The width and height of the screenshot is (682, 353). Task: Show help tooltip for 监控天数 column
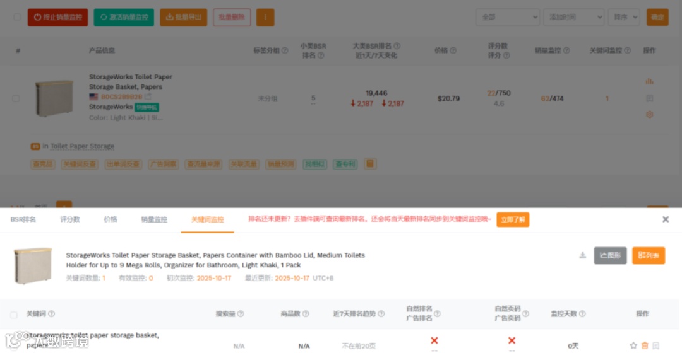coord(582,313)
